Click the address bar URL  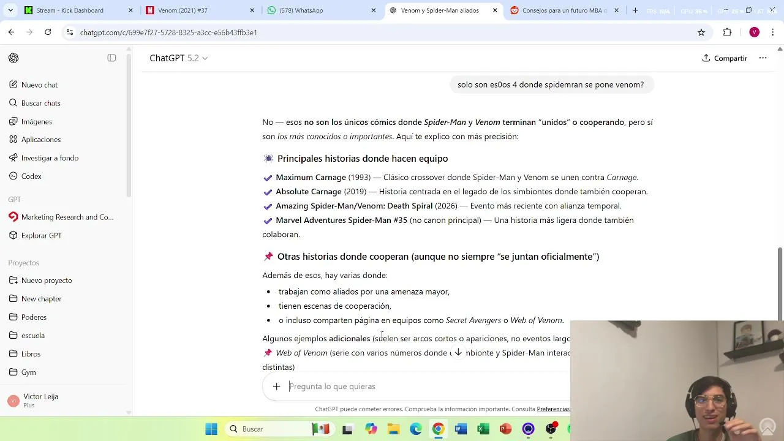click(168, 32)
